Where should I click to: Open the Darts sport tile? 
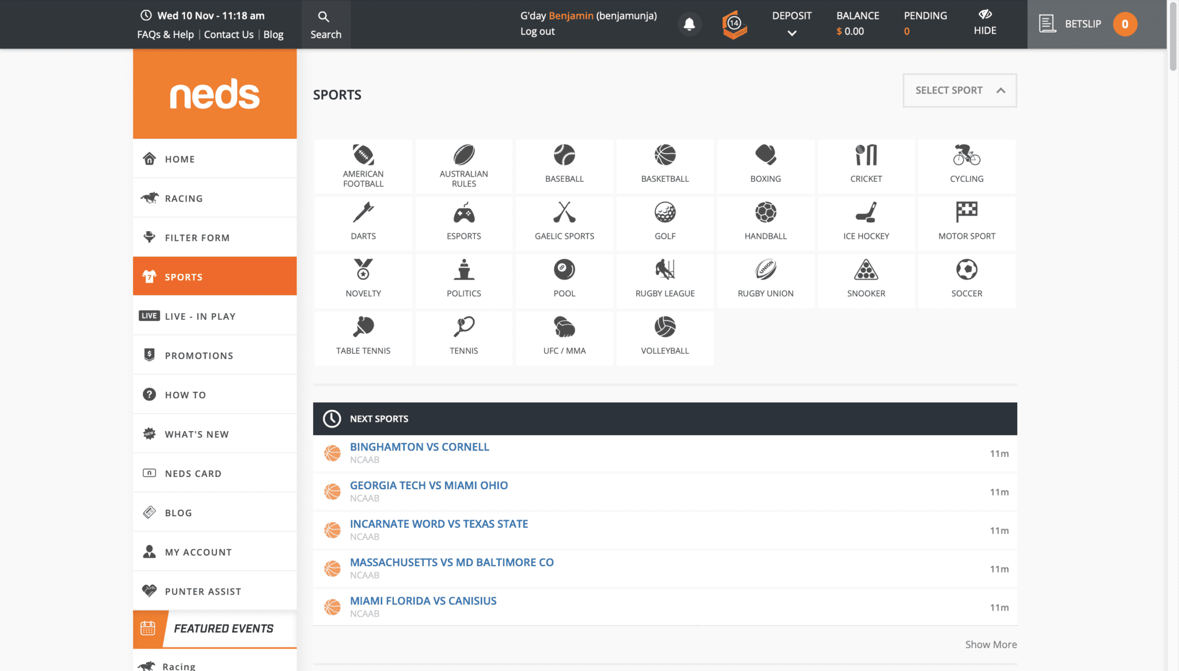click(363, 223)
